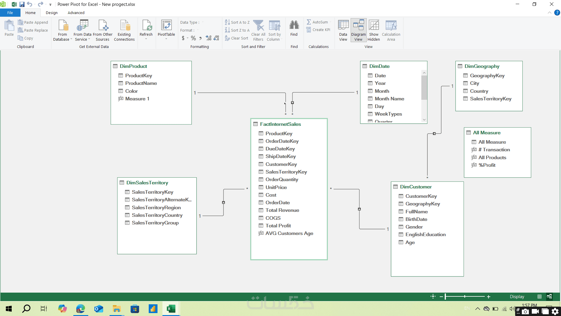The height and width of the screenshot is (316, 561).
Task: Click Sort A to Z
Action: coord(237,22)
